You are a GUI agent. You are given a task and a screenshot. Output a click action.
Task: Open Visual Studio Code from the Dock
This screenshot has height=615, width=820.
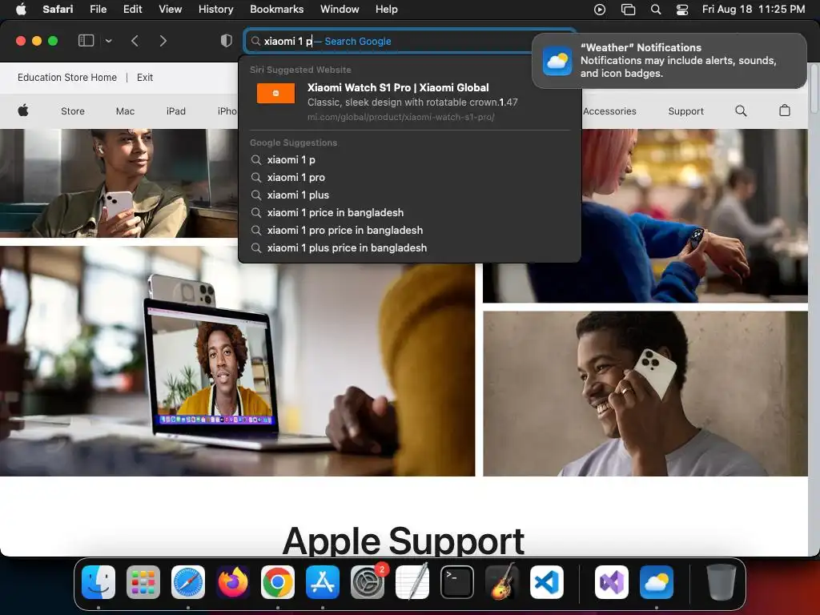point(546,582)
